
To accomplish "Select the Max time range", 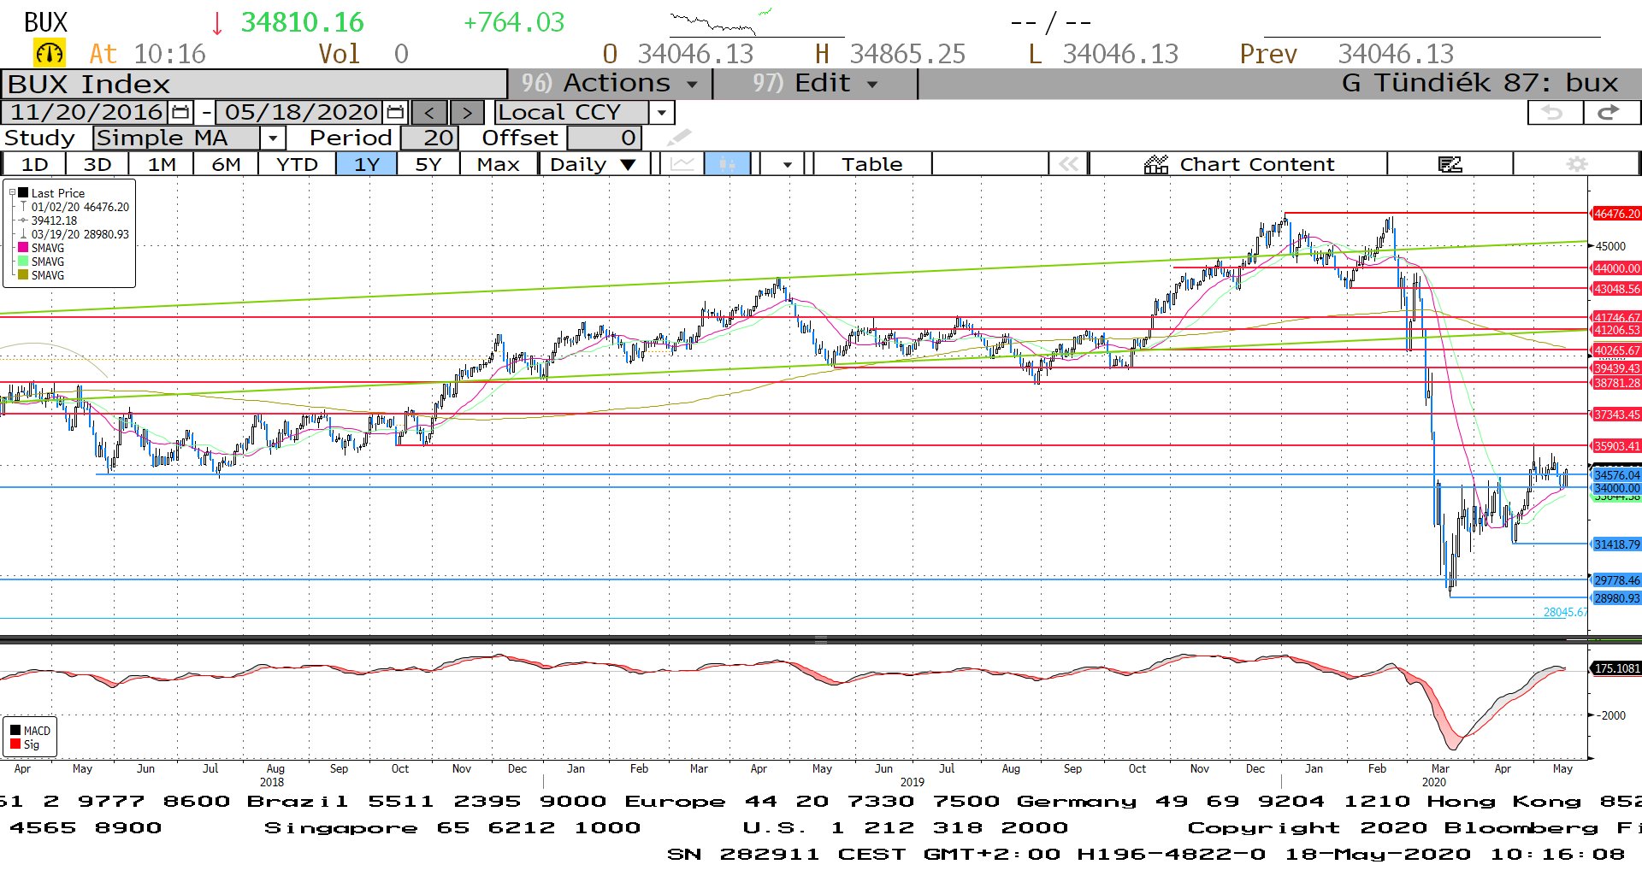I will click(x=499, y=164).
